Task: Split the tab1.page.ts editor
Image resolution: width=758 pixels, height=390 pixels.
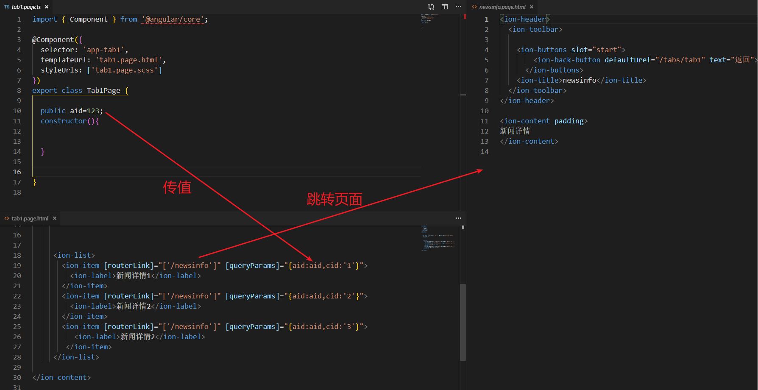Action: [445, 7]
